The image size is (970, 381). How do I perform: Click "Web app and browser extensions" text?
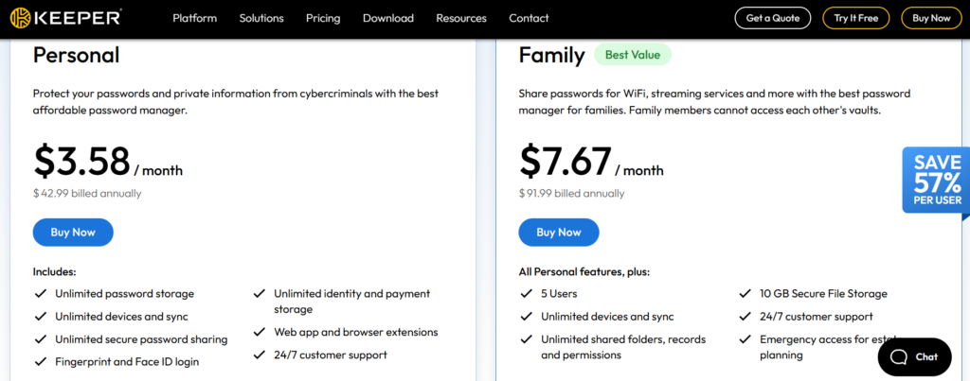click(x=356, y=332)
